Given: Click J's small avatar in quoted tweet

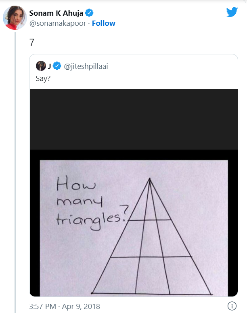Looking at the screenshot, I should pyautogui.click(x=40, y=66).
